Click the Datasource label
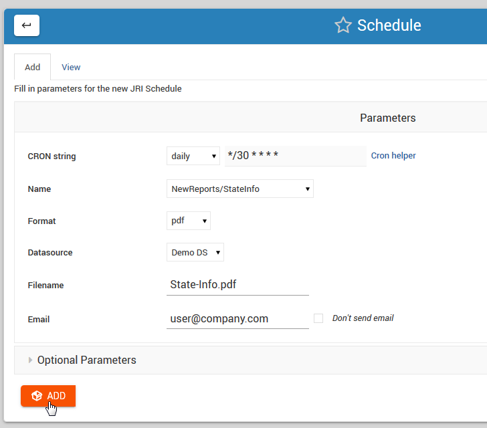The image size is (487, 428). pyautogui.click(x=50, y=253)
